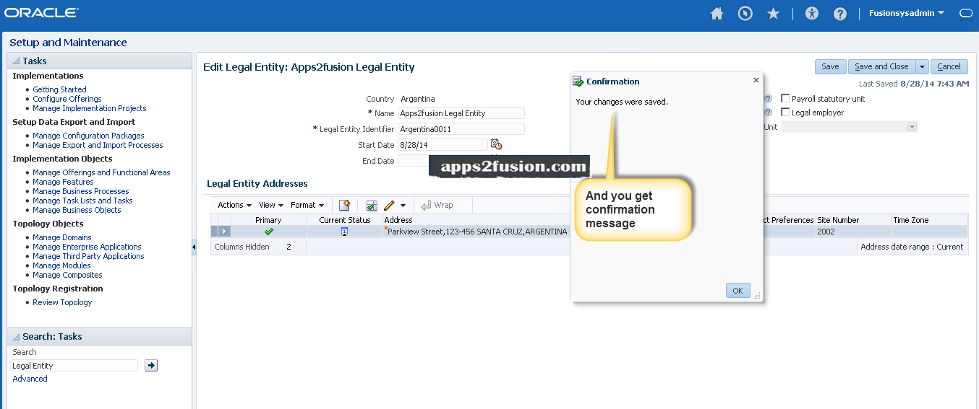Open the Save and Close dropdown arrow
979x409 pixels.
point(922,66)
